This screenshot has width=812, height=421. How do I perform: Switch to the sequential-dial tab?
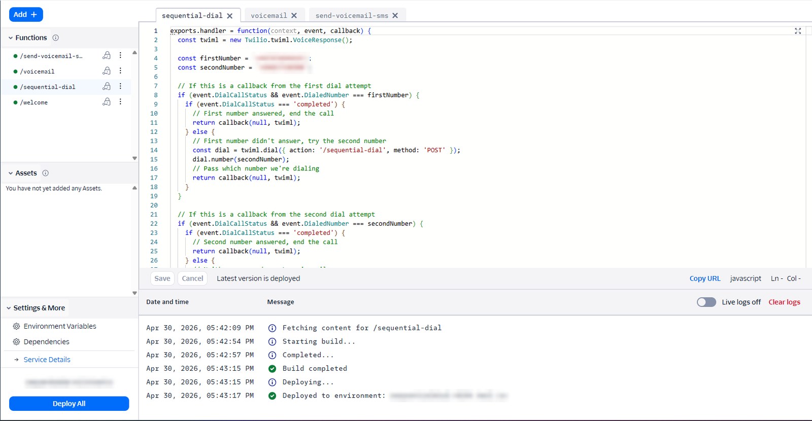click(x=192, y=16)
